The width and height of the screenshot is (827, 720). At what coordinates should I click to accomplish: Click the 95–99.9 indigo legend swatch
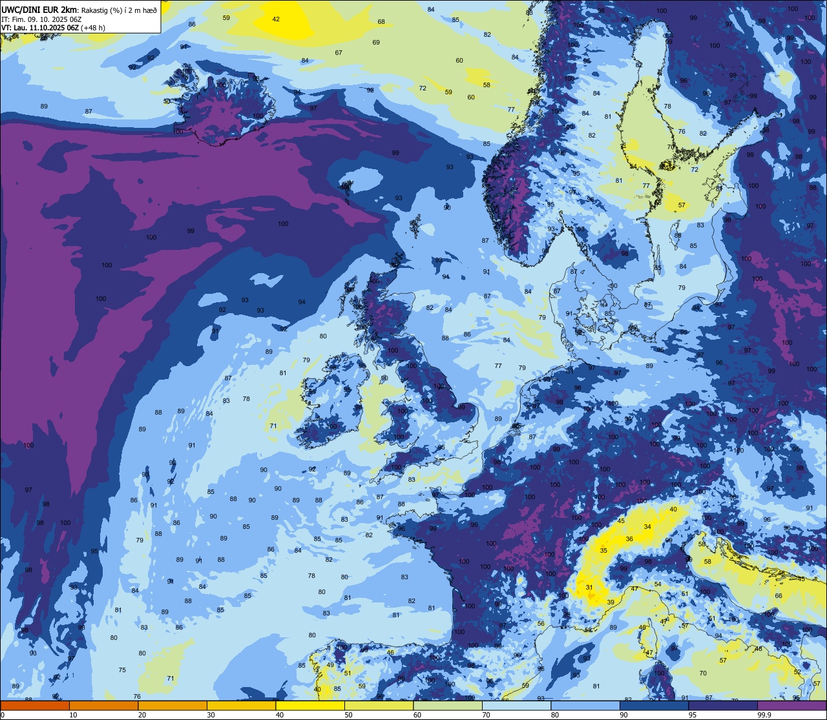723,705
